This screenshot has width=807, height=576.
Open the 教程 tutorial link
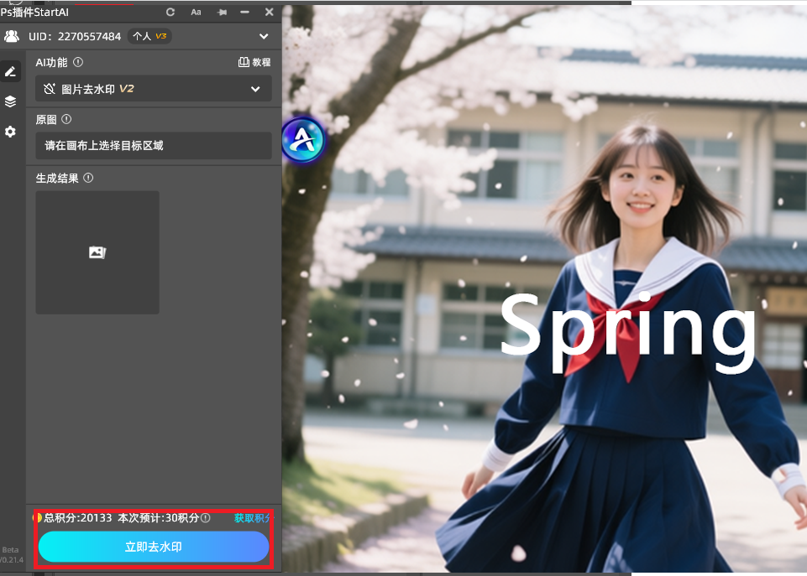(254, 62)
